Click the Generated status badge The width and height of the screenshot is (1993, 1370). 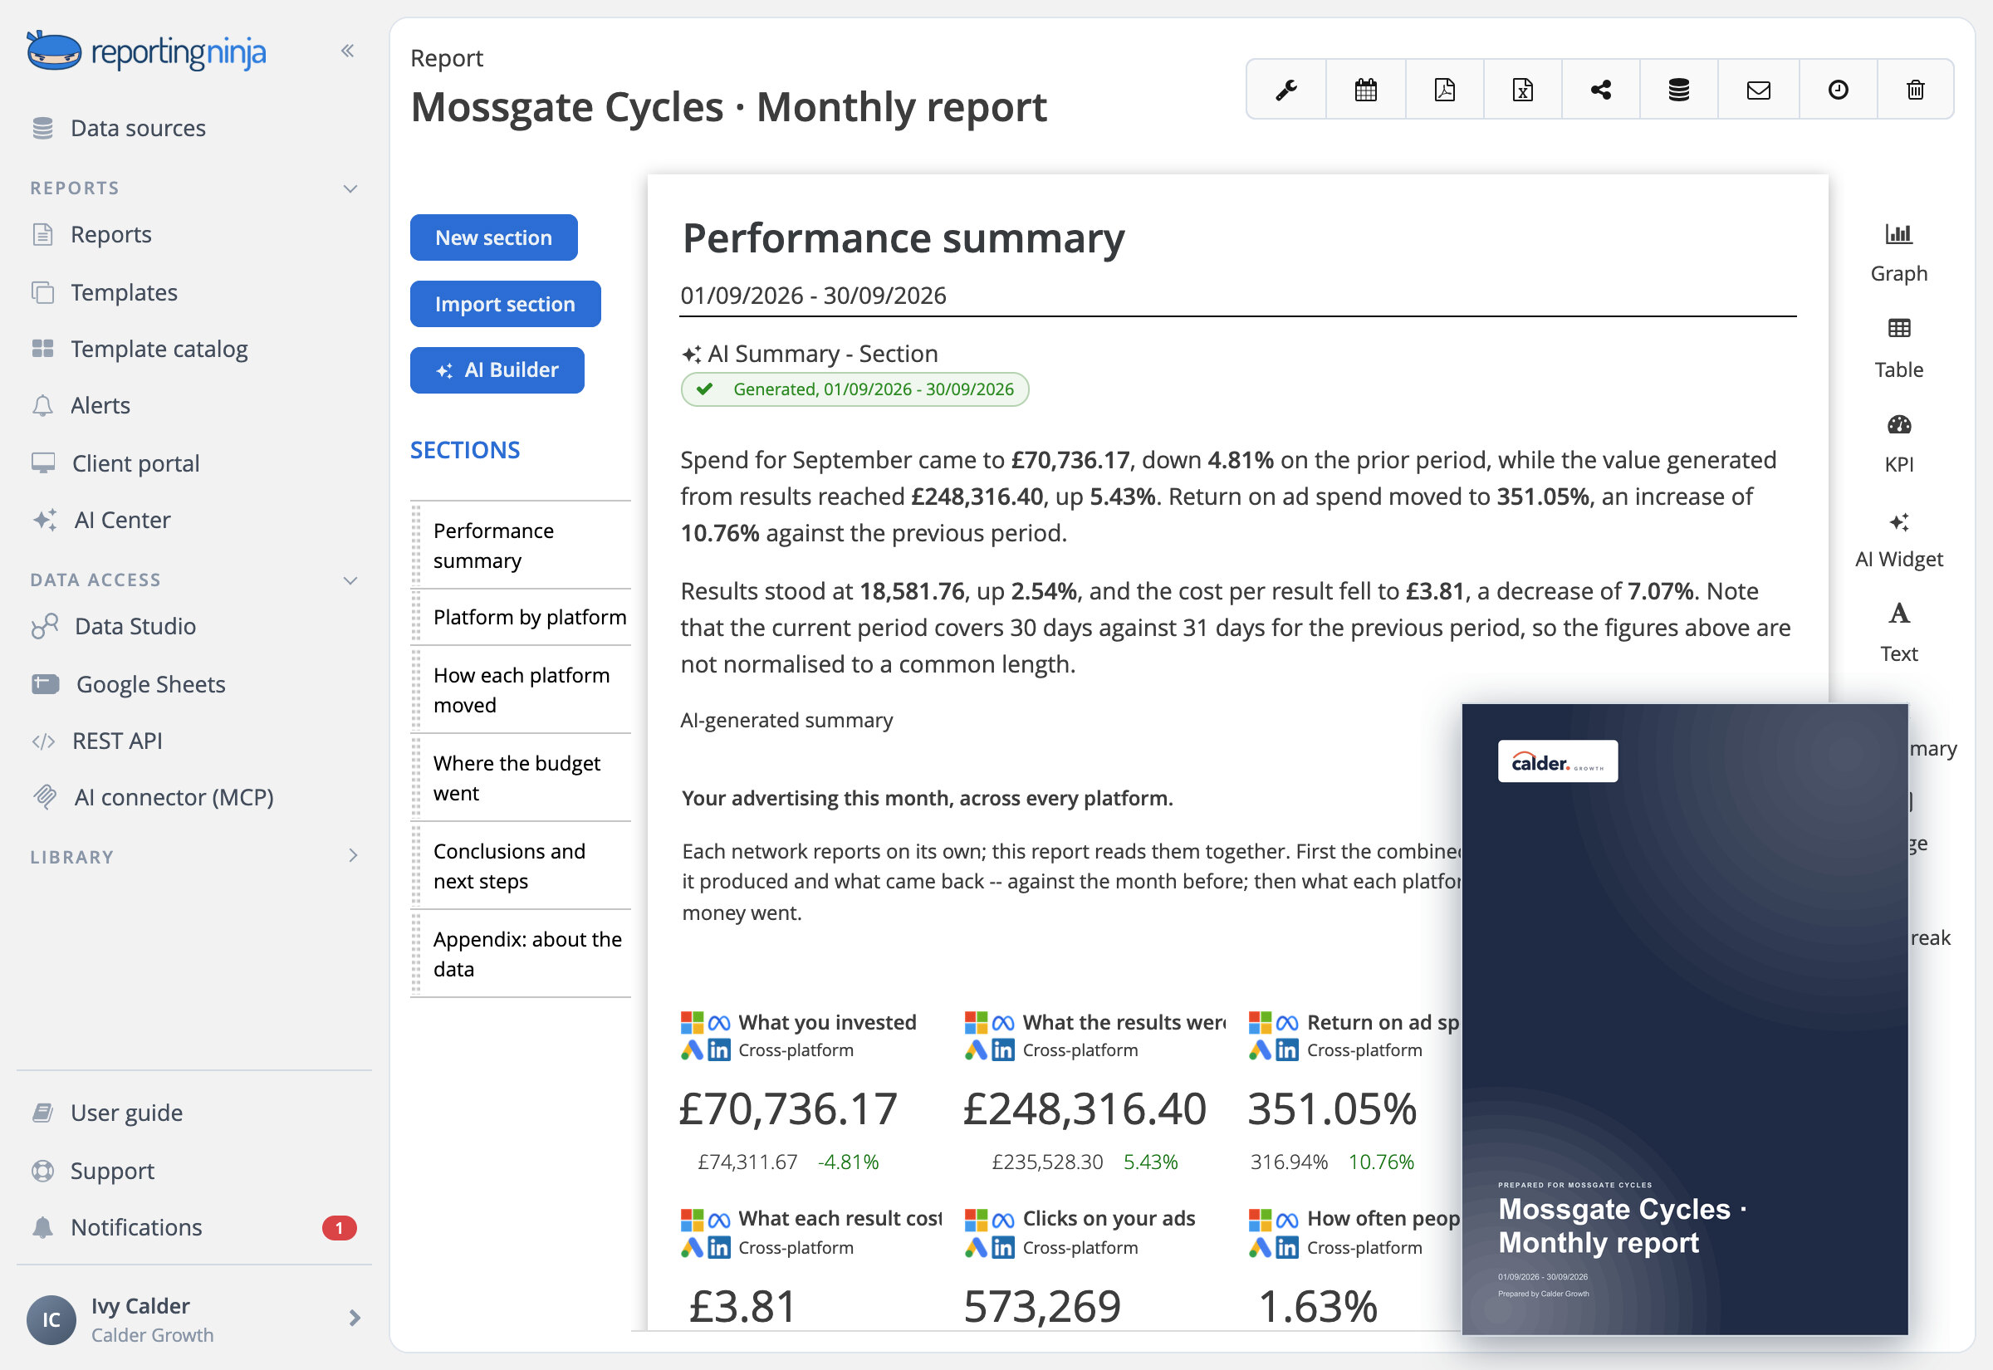(x=854, y=389)
